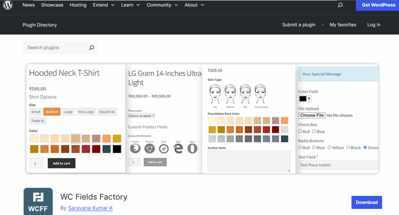Open the Saravana Kumar K author link
399x215 pixels.
pos(90,208)
